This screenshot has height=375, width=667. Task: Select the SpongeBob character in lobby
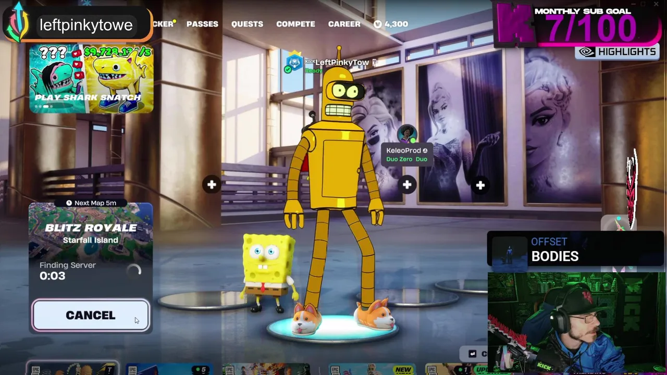(268, 272)
